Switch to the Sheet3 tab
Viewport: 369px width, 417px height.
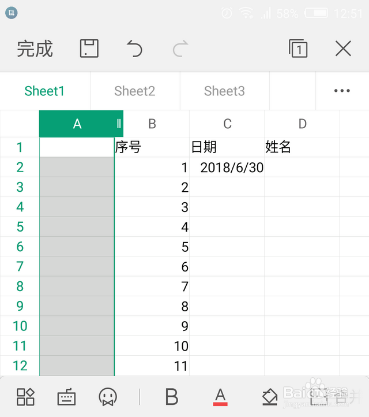224,91
